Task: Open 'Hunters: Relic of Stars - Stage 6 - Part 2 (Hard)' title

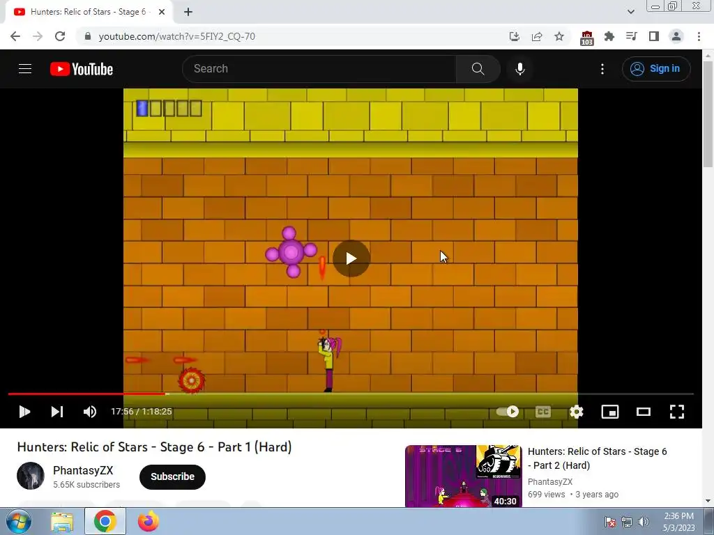Action: [x=597, y=458]
